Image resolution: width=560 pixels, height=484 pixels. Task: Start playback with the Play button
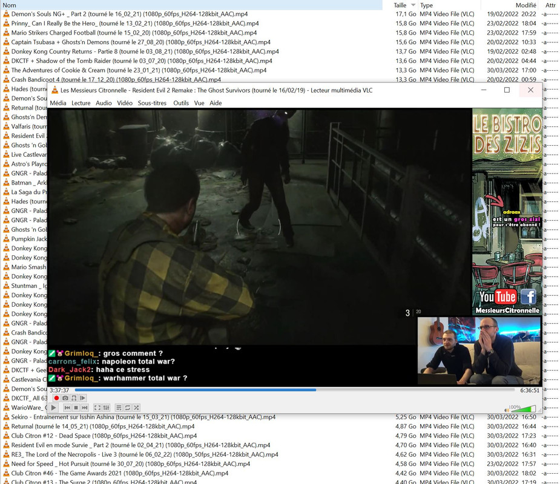pyautogui.click(x=53, y=408)
